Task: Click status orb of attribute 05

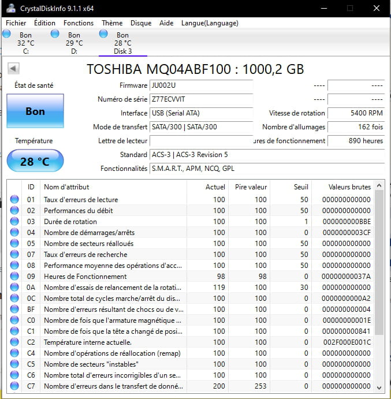Action: pyautogui.click(x=14, y=243)
